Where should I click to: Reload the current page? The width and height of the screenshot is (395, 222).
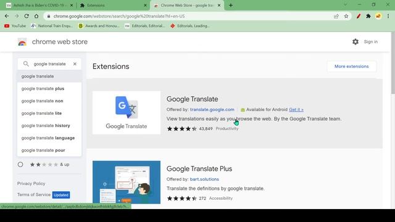click(x=27, y=16)
